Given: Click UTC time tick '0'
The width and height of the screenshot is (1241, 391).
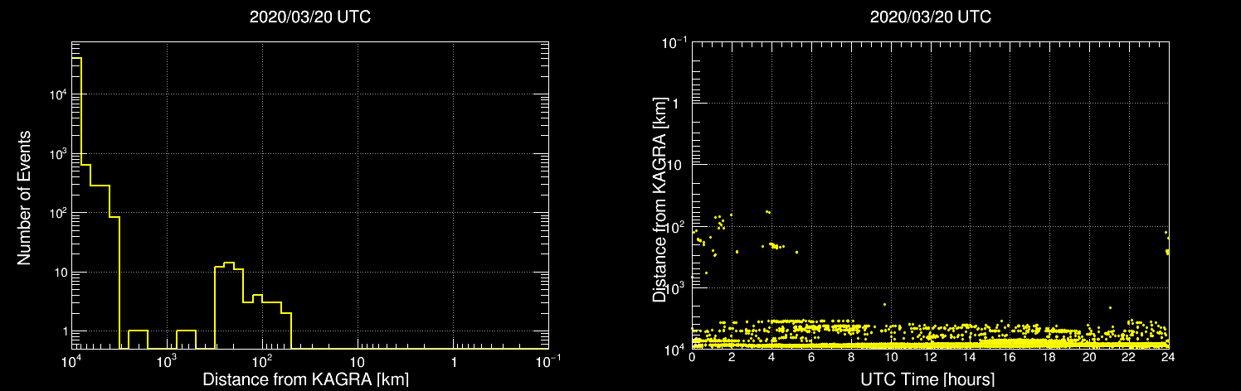Looking at the screenshot, I should (692, 357).
